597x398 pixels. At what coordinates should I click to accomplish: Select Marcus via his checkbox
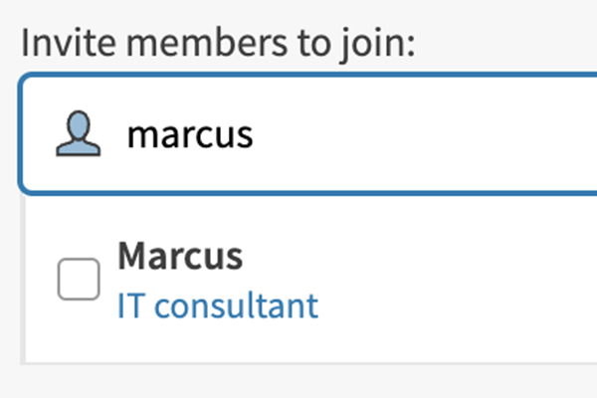79,279
